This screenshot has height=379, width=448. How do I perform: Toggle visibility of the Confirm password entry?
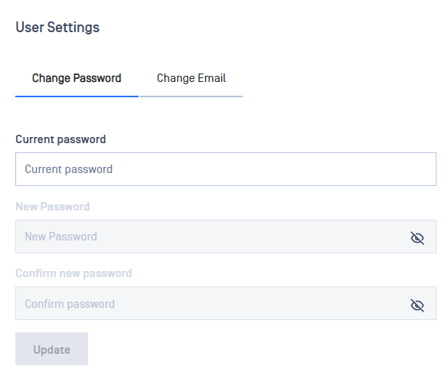click(417, 305)
